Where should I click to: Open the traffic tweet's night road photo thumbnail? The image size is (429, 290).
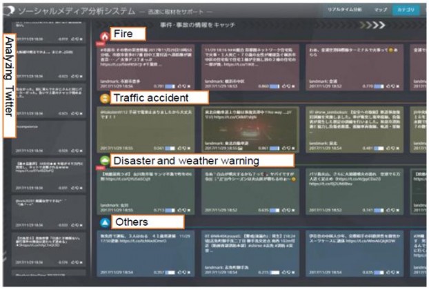250,131
